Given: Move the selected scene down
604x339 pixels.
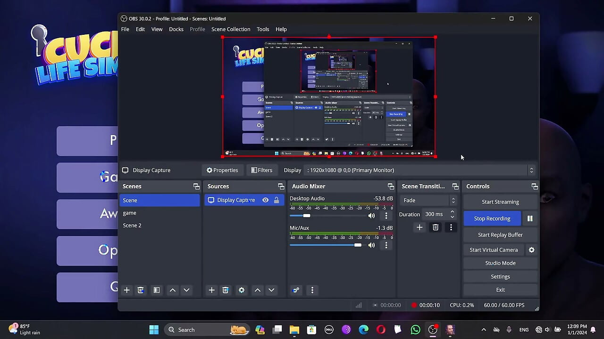Looking at the screenshot, I should pos(186,290).
